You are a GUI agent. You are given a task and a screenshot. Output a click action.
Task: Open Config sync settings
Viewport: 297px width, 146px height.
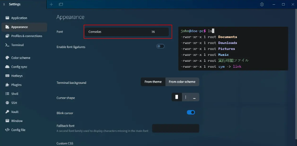(x=24, y=67)
